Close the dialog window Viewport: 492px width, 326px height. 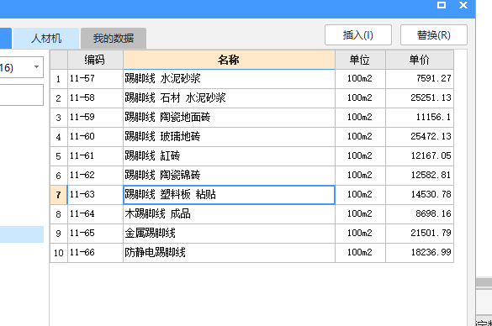click(x=463, y=5)
